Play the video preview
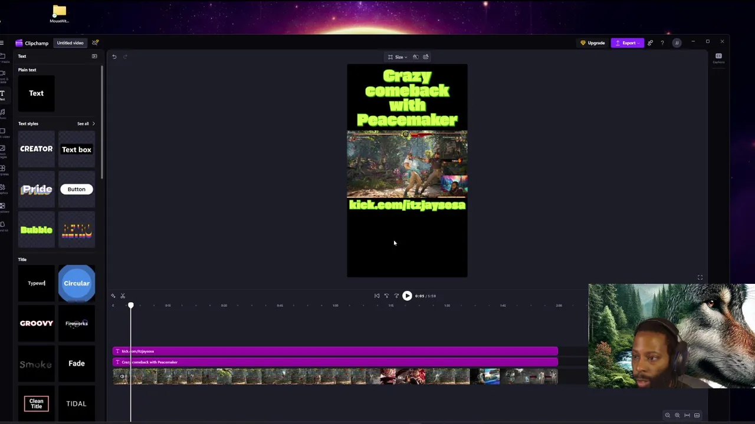Screen dimensions: 755x424 407,296
